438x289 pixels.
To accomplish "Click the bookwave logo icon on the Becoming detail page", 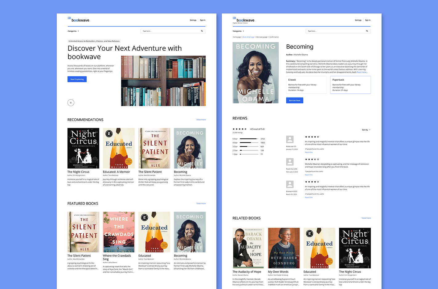I will click(234, 18).
